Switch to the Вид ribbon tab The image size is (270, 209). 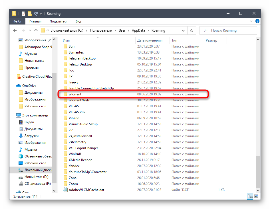[x=78, y=21]
